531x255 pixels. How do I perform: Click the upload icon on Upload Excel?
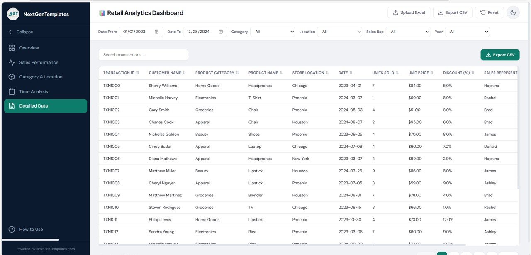coord(395,12)
